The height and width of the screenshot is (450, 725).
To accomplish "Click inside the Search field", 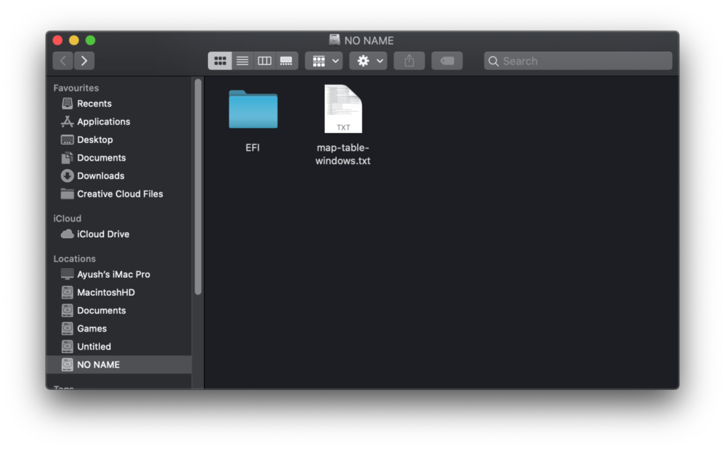I will point(577,60).
